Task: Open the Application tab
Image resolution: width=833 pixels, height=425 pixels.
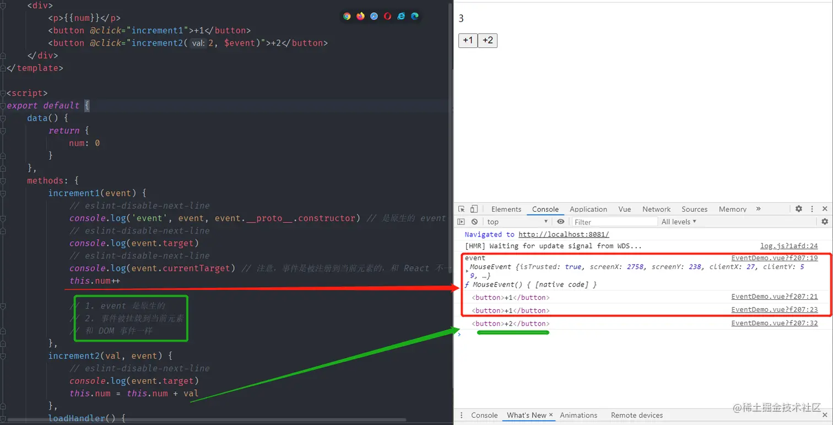Action: (588, 209)
